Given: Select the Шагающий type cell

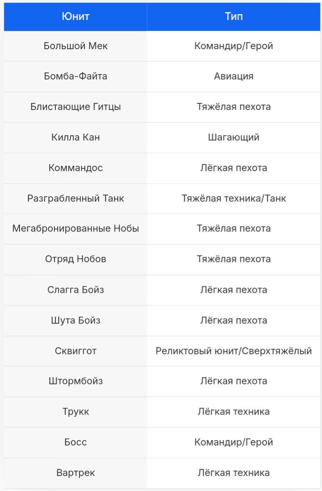Looking at the screenshot, I should 233,137.
